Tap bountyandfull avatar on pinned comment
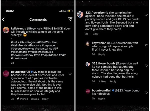This screenshot has width=150, height=111. [x=6, y=73]
